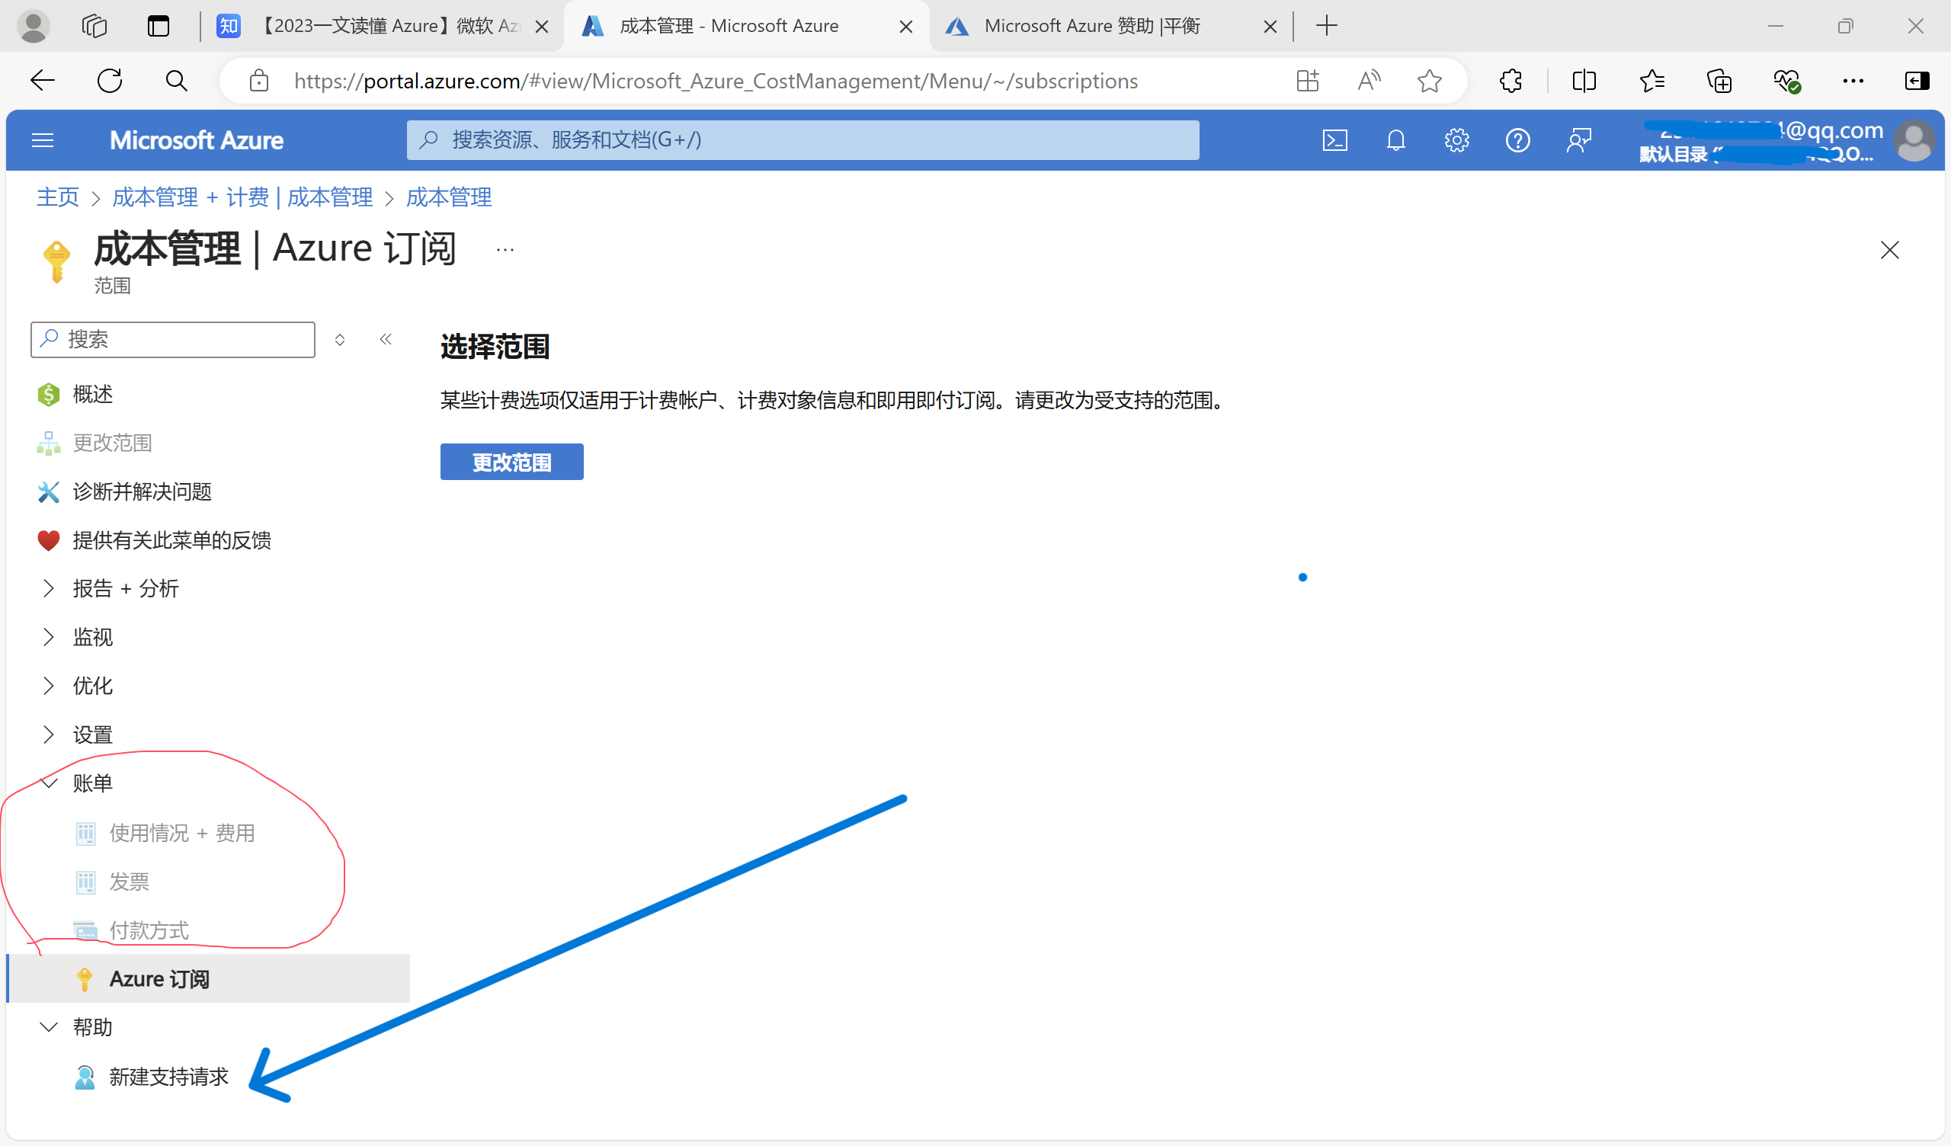Open Azure portal settings gear

(1456, 140)
